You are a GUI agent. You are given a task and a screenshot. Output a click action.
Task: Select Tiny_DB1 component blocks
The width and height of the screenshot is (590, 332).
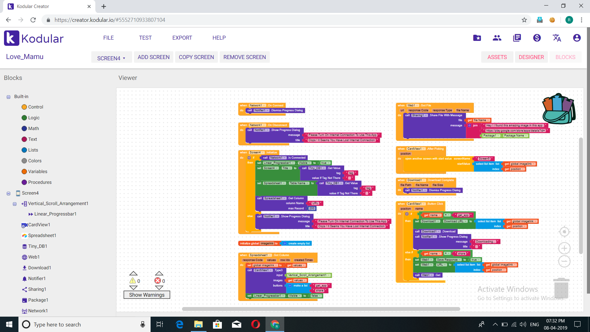click(34, 246)
